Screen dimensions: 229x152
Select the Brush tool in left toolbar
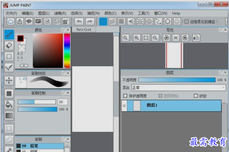(9, 34)
